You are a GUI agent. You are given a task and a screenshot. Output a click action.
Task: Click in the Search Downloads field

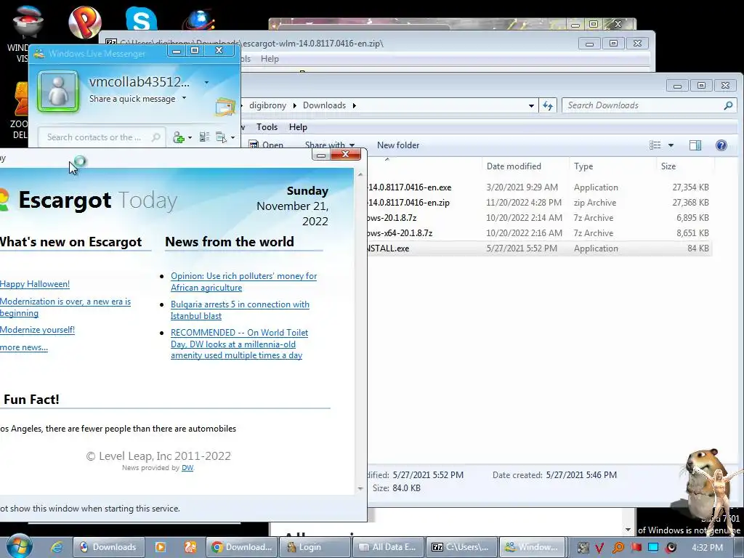click(x=644, y=105)
